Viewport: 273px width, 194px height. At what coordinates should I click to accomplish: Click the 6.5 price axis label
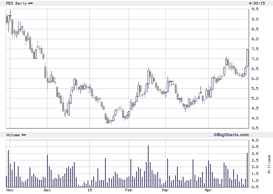tap(255, 69)
